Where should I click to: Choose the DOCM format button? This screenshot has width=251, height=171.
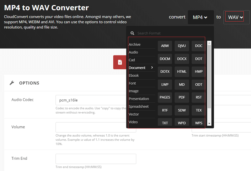(165, 59)
